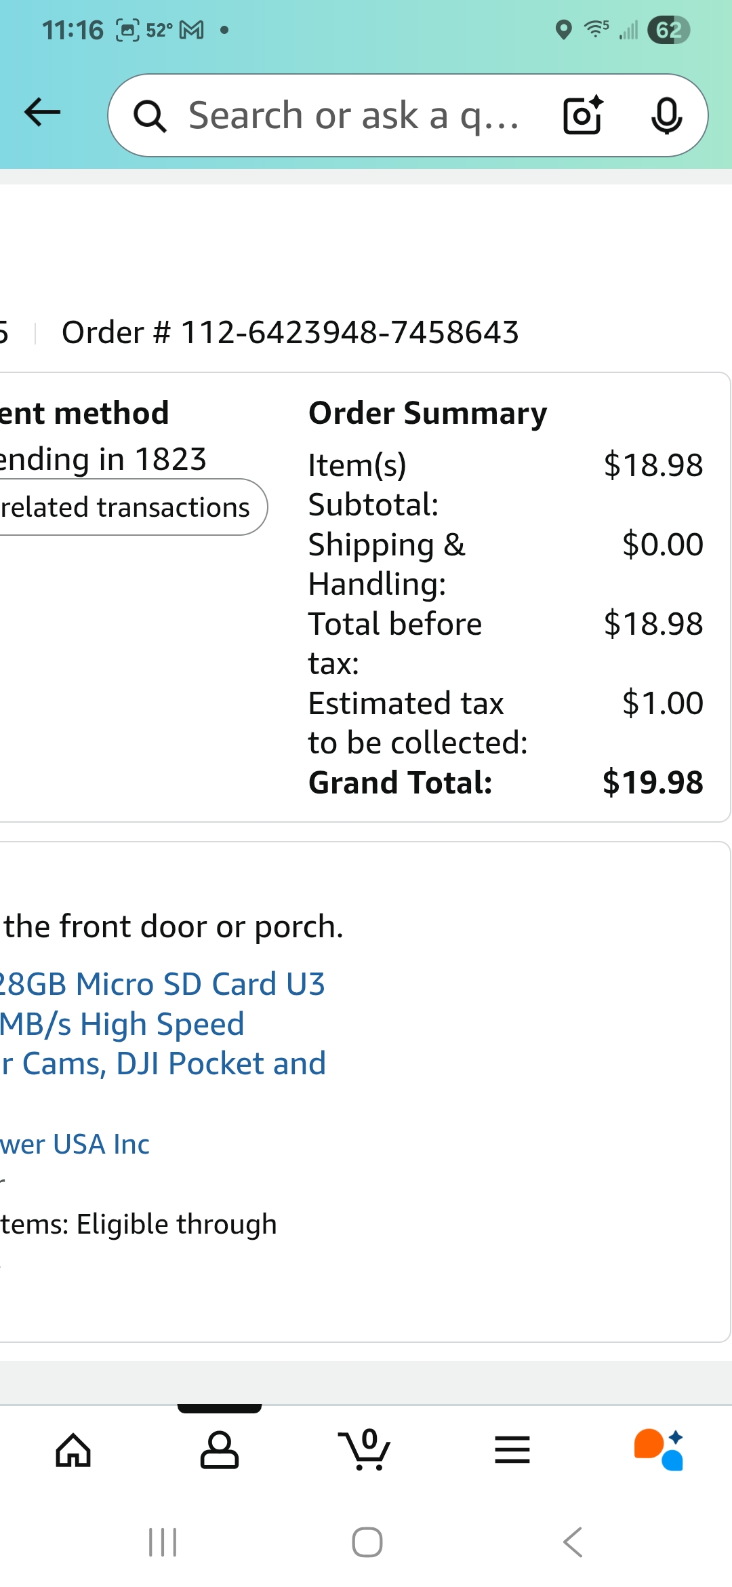The height and width of the screenshot is (1587, 732).
Task: Open the account profile tab
Action: (220, 1450)
